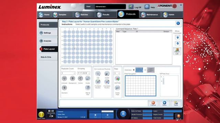Click the Add command icon

[98, 74]
